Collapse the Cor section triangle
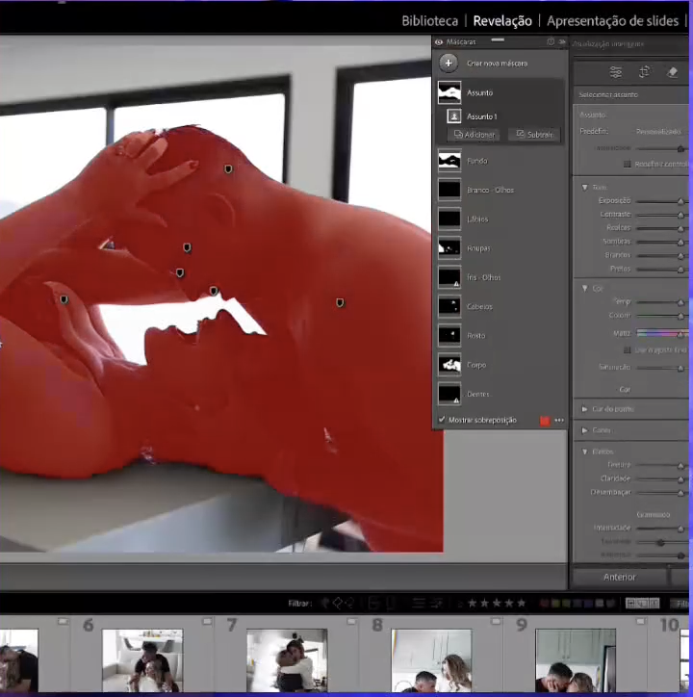Image resolution: width=693 pixels, height=697 pixels. click(x=584, y=289)
